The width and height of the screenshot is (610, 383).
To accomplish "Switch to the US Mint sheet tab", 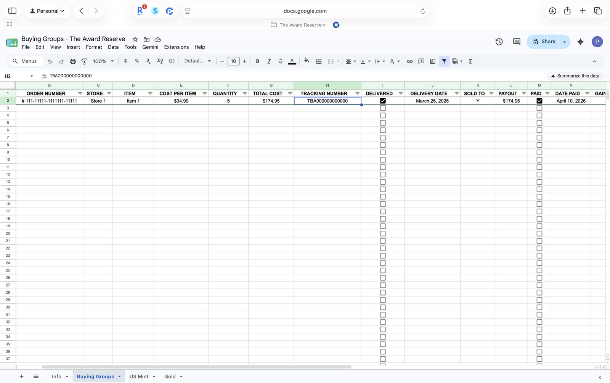I will point(139,377).
